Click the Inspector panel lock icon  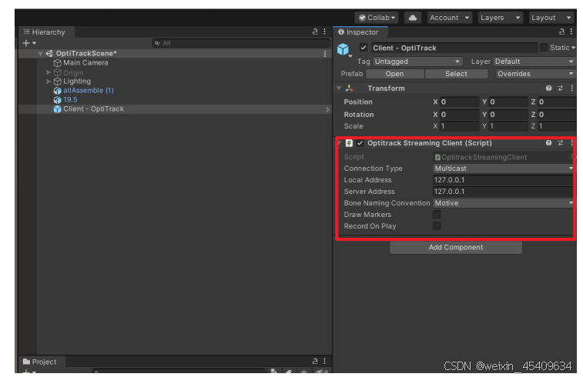(561, 32)
